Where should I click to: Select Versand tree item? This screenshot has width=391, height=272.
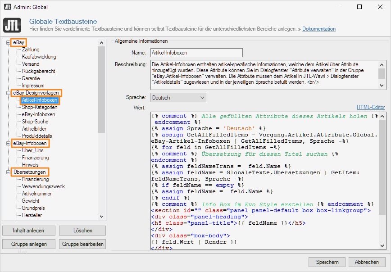pos(31,64)
